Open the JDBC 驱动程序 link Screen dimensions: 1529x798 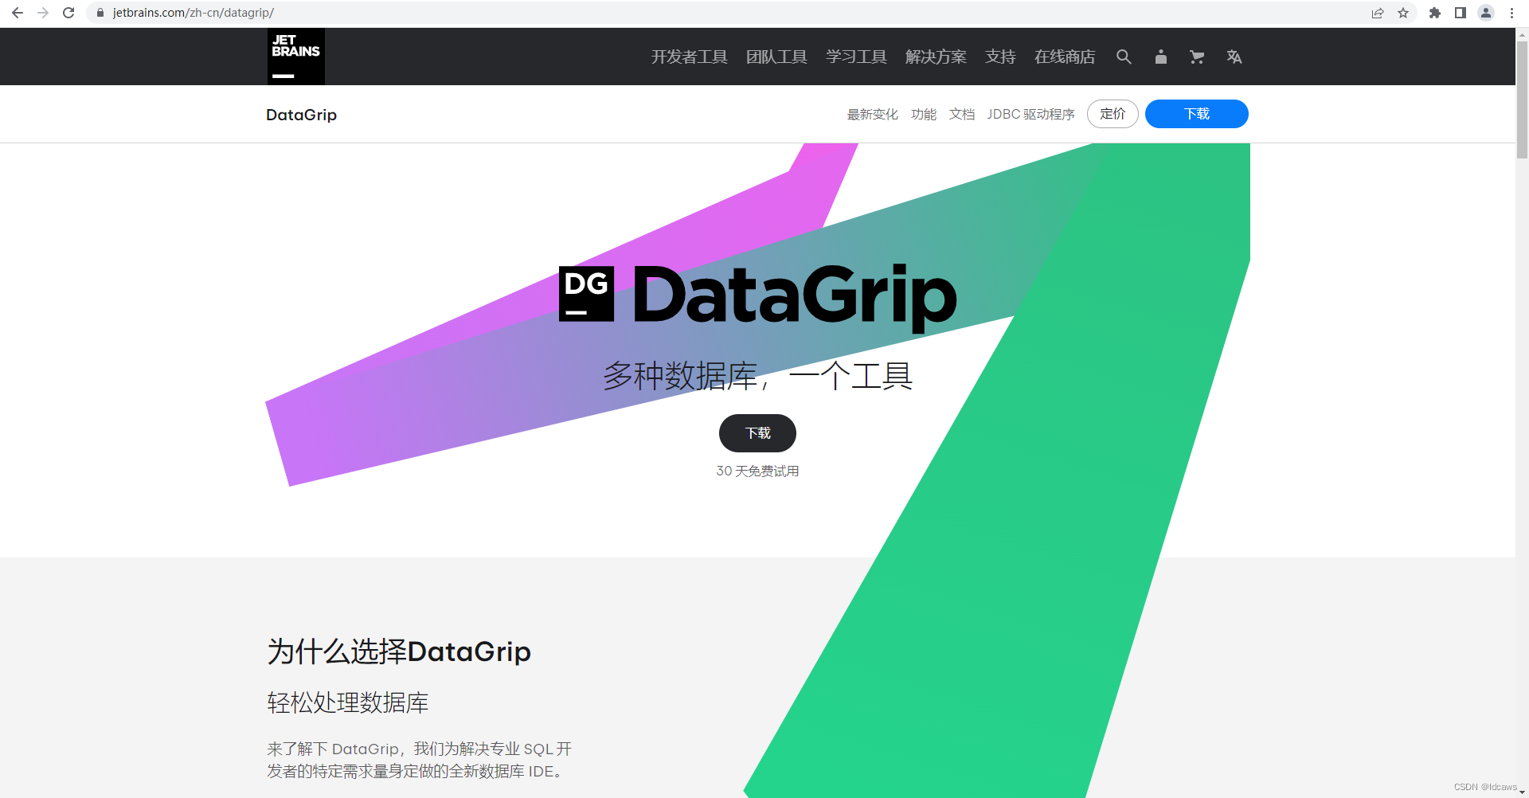(x=1030, y=115)
